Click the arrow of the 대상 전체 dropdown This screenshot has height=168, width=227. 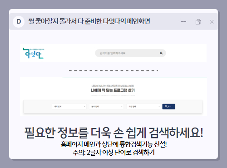click(159, 107)
